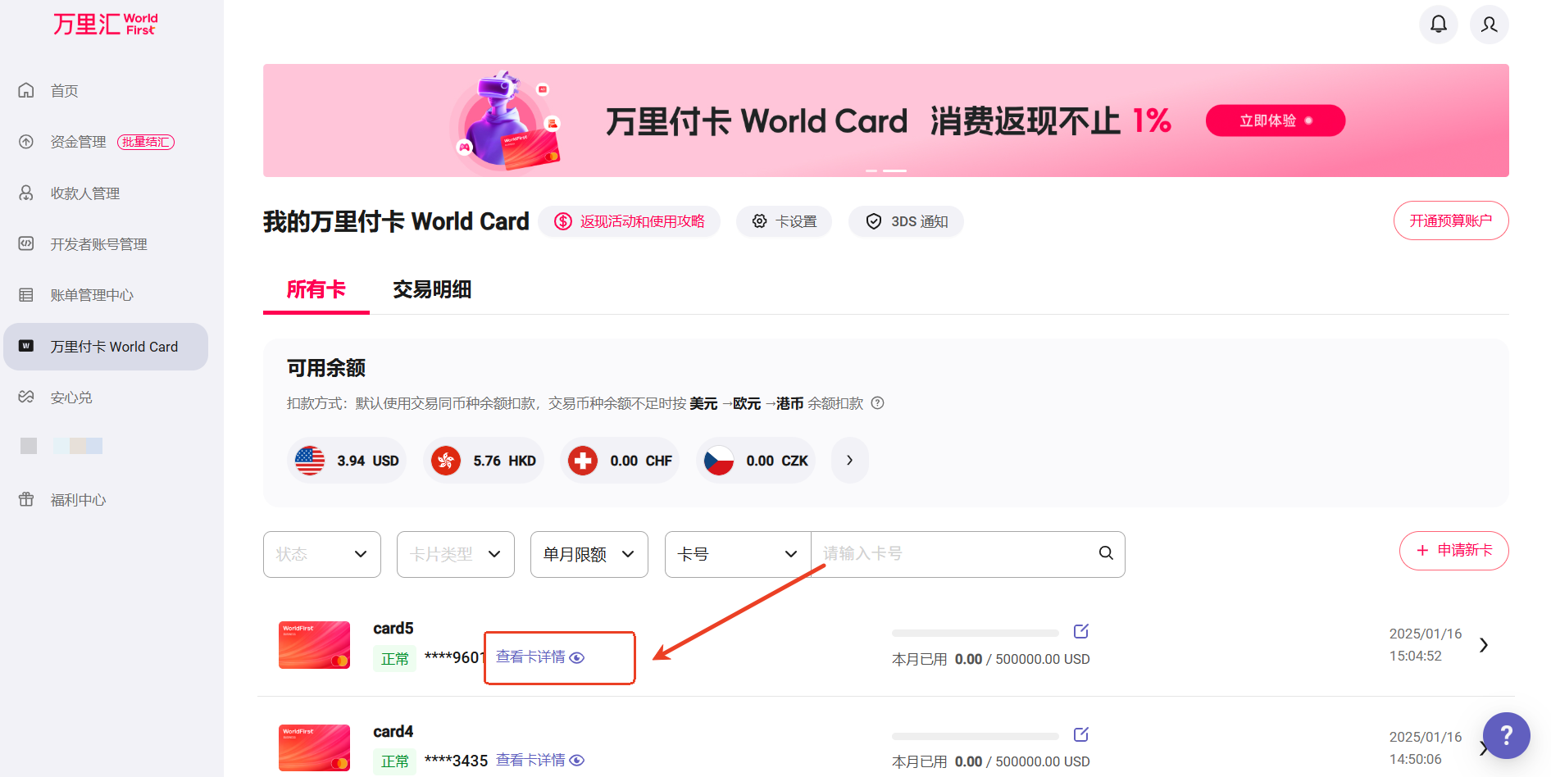
Task: Click the World Card promo banner
Action: pyautogui.click(x=886, y=120)
